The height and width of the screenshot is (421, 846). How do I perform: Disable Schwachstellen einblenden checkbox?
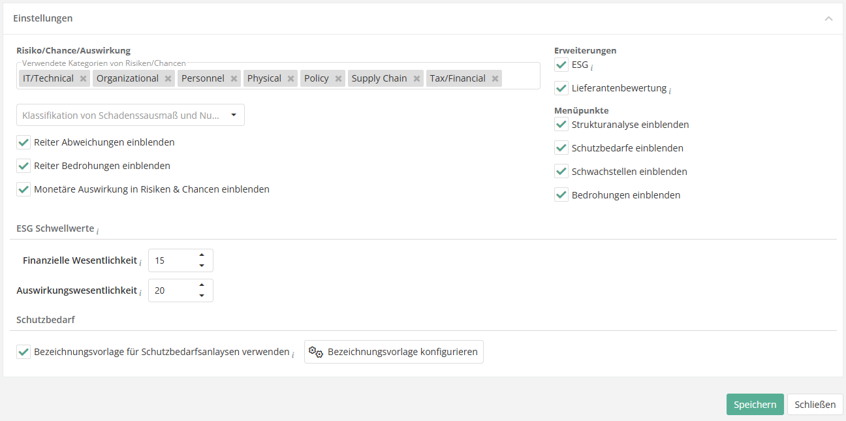click(x=561, y=172)
